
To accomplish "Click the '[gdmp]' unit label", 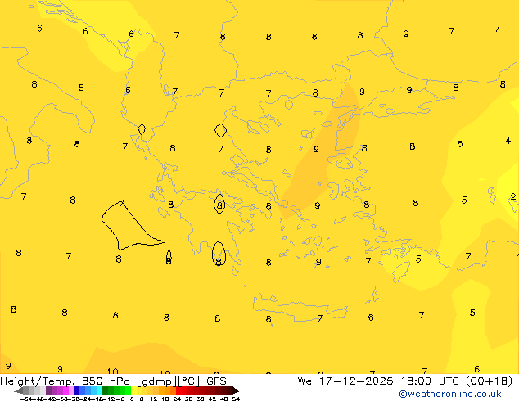I will pos(157,381).
